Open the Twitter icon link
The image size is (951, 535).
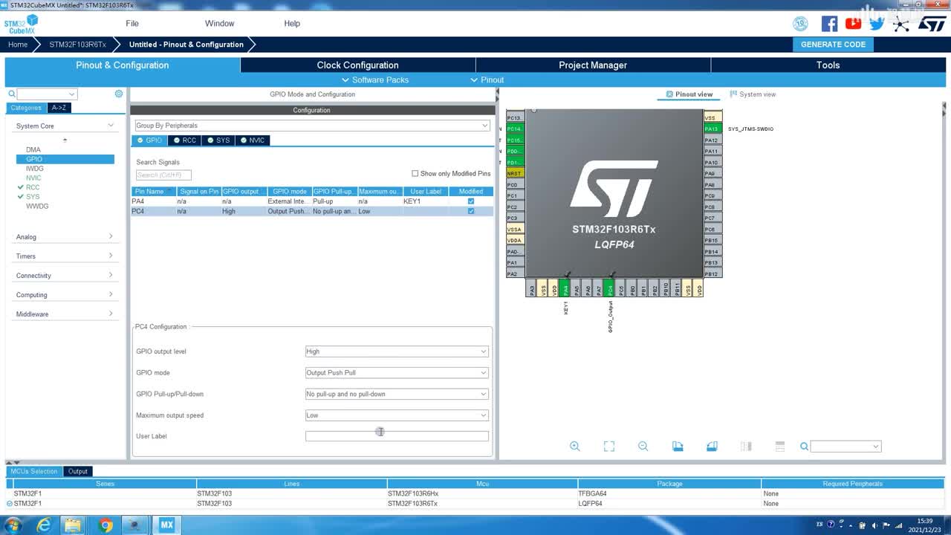pos(877,24)
